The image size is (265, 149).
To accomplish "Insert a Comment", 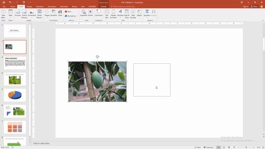I will tap(99, 13).
